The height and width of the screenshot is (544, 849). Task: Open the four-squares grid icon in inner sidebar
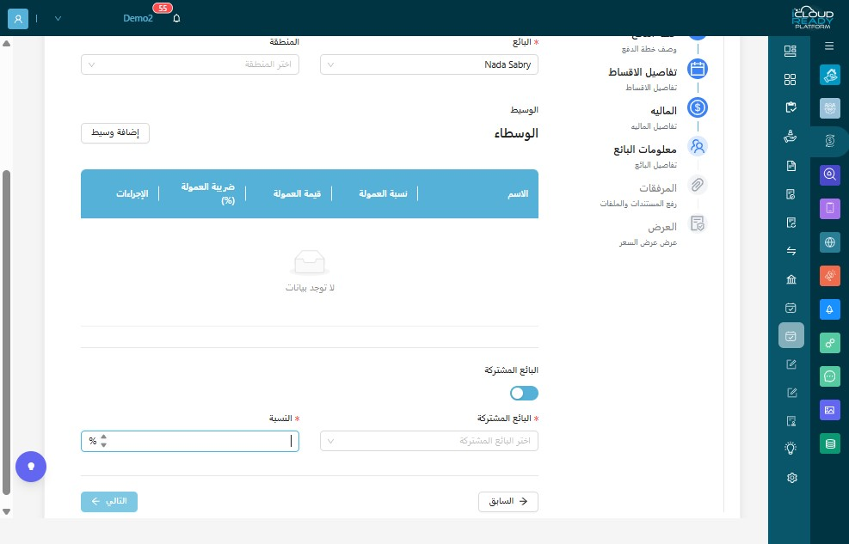point(790,79)
